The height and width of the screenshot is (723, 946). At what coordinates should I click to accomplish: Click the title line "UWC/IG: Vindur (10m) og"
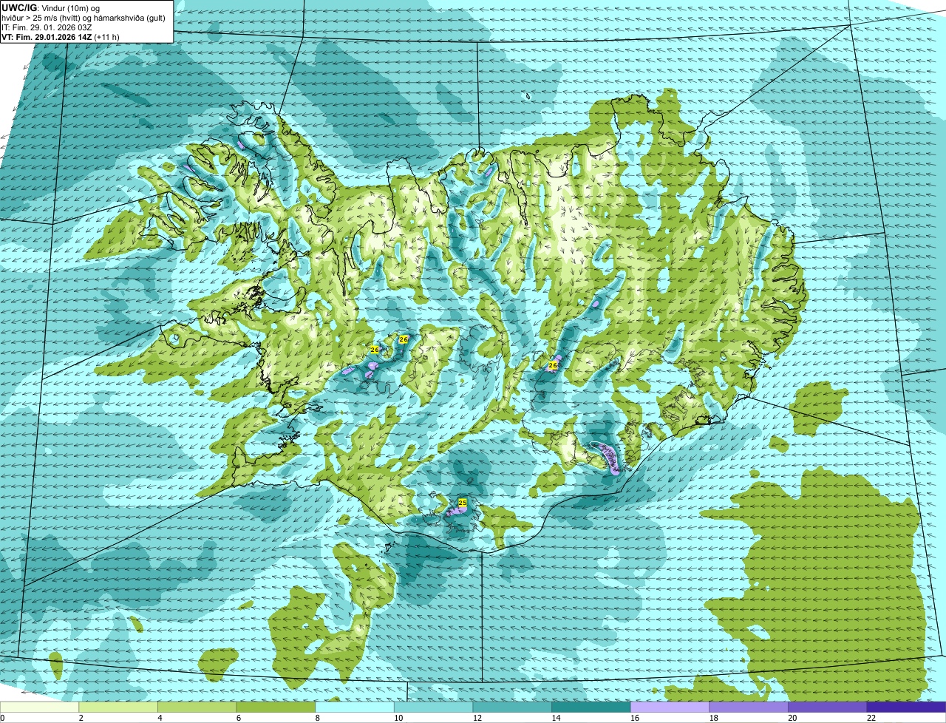coord(51,7)
